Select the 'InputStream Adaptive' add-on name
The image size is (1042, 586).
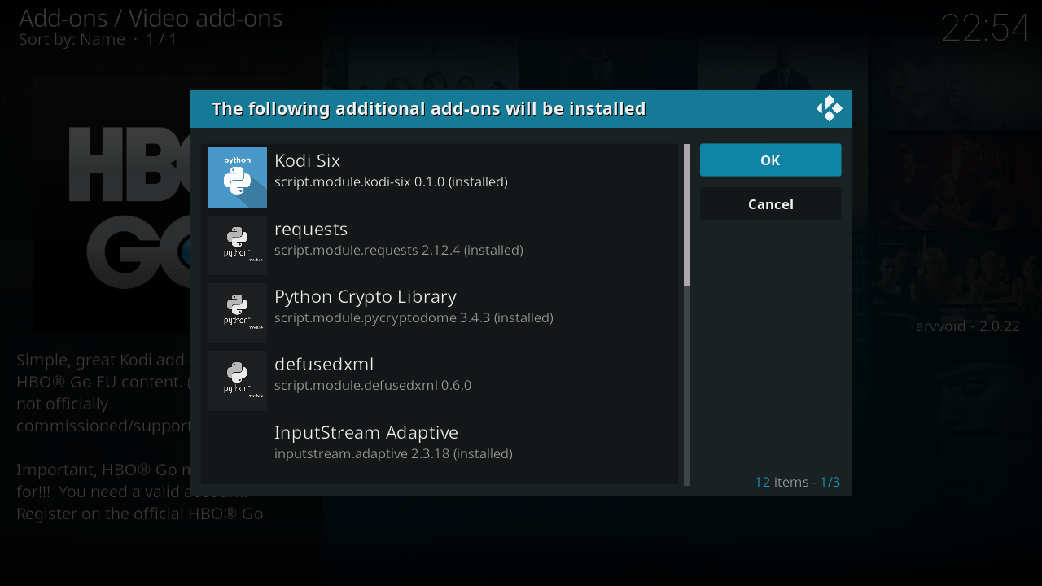point(366,432)
